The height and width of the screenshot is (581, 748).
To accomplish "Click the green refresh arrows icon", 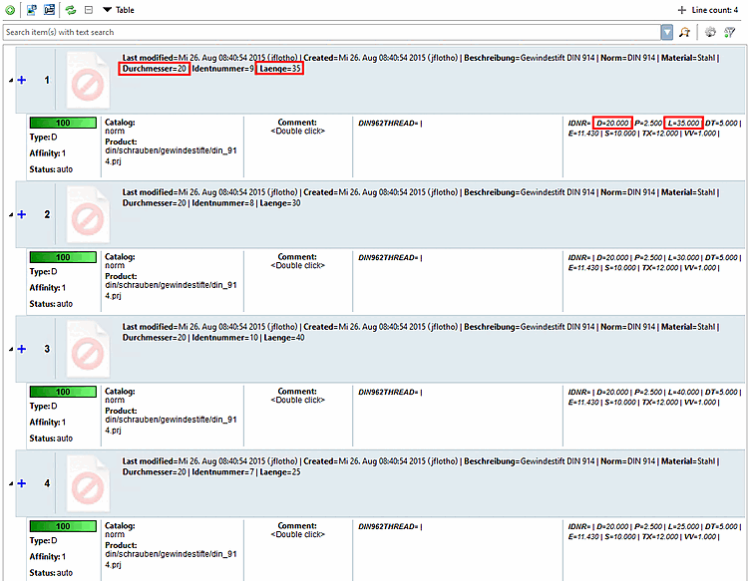I will pyautogui.click(x=71, y=10).
